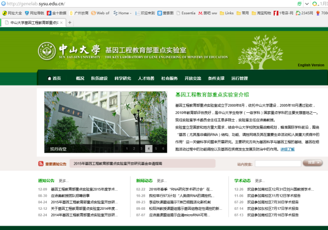Click the 网址导航 bookmark icon
The width and height of the screenshot is (328, 230).
pyautogui.click(x=27, y=13)
